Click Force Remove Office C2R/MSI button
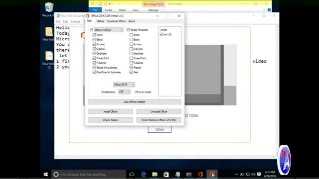The width and height of the screenshot is (319, 179). (x=159, y=120)
